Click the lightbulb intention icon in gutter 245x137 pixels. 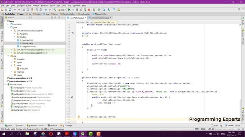(x=79, y=117)
